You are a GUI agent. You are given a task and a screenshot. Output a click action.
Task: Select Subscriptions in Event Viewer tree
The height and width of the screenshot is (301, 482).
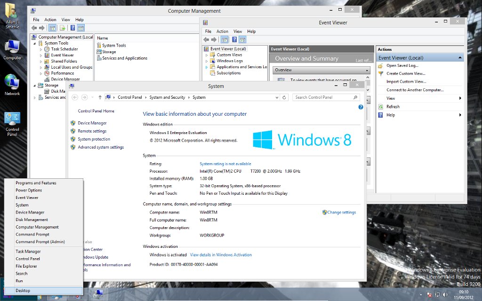point(228,73)
